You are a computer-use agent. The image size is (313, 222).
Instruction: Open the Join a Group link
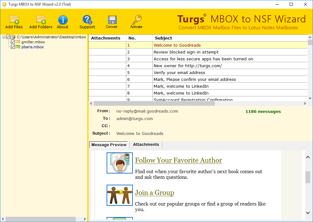tap(155, 192)
